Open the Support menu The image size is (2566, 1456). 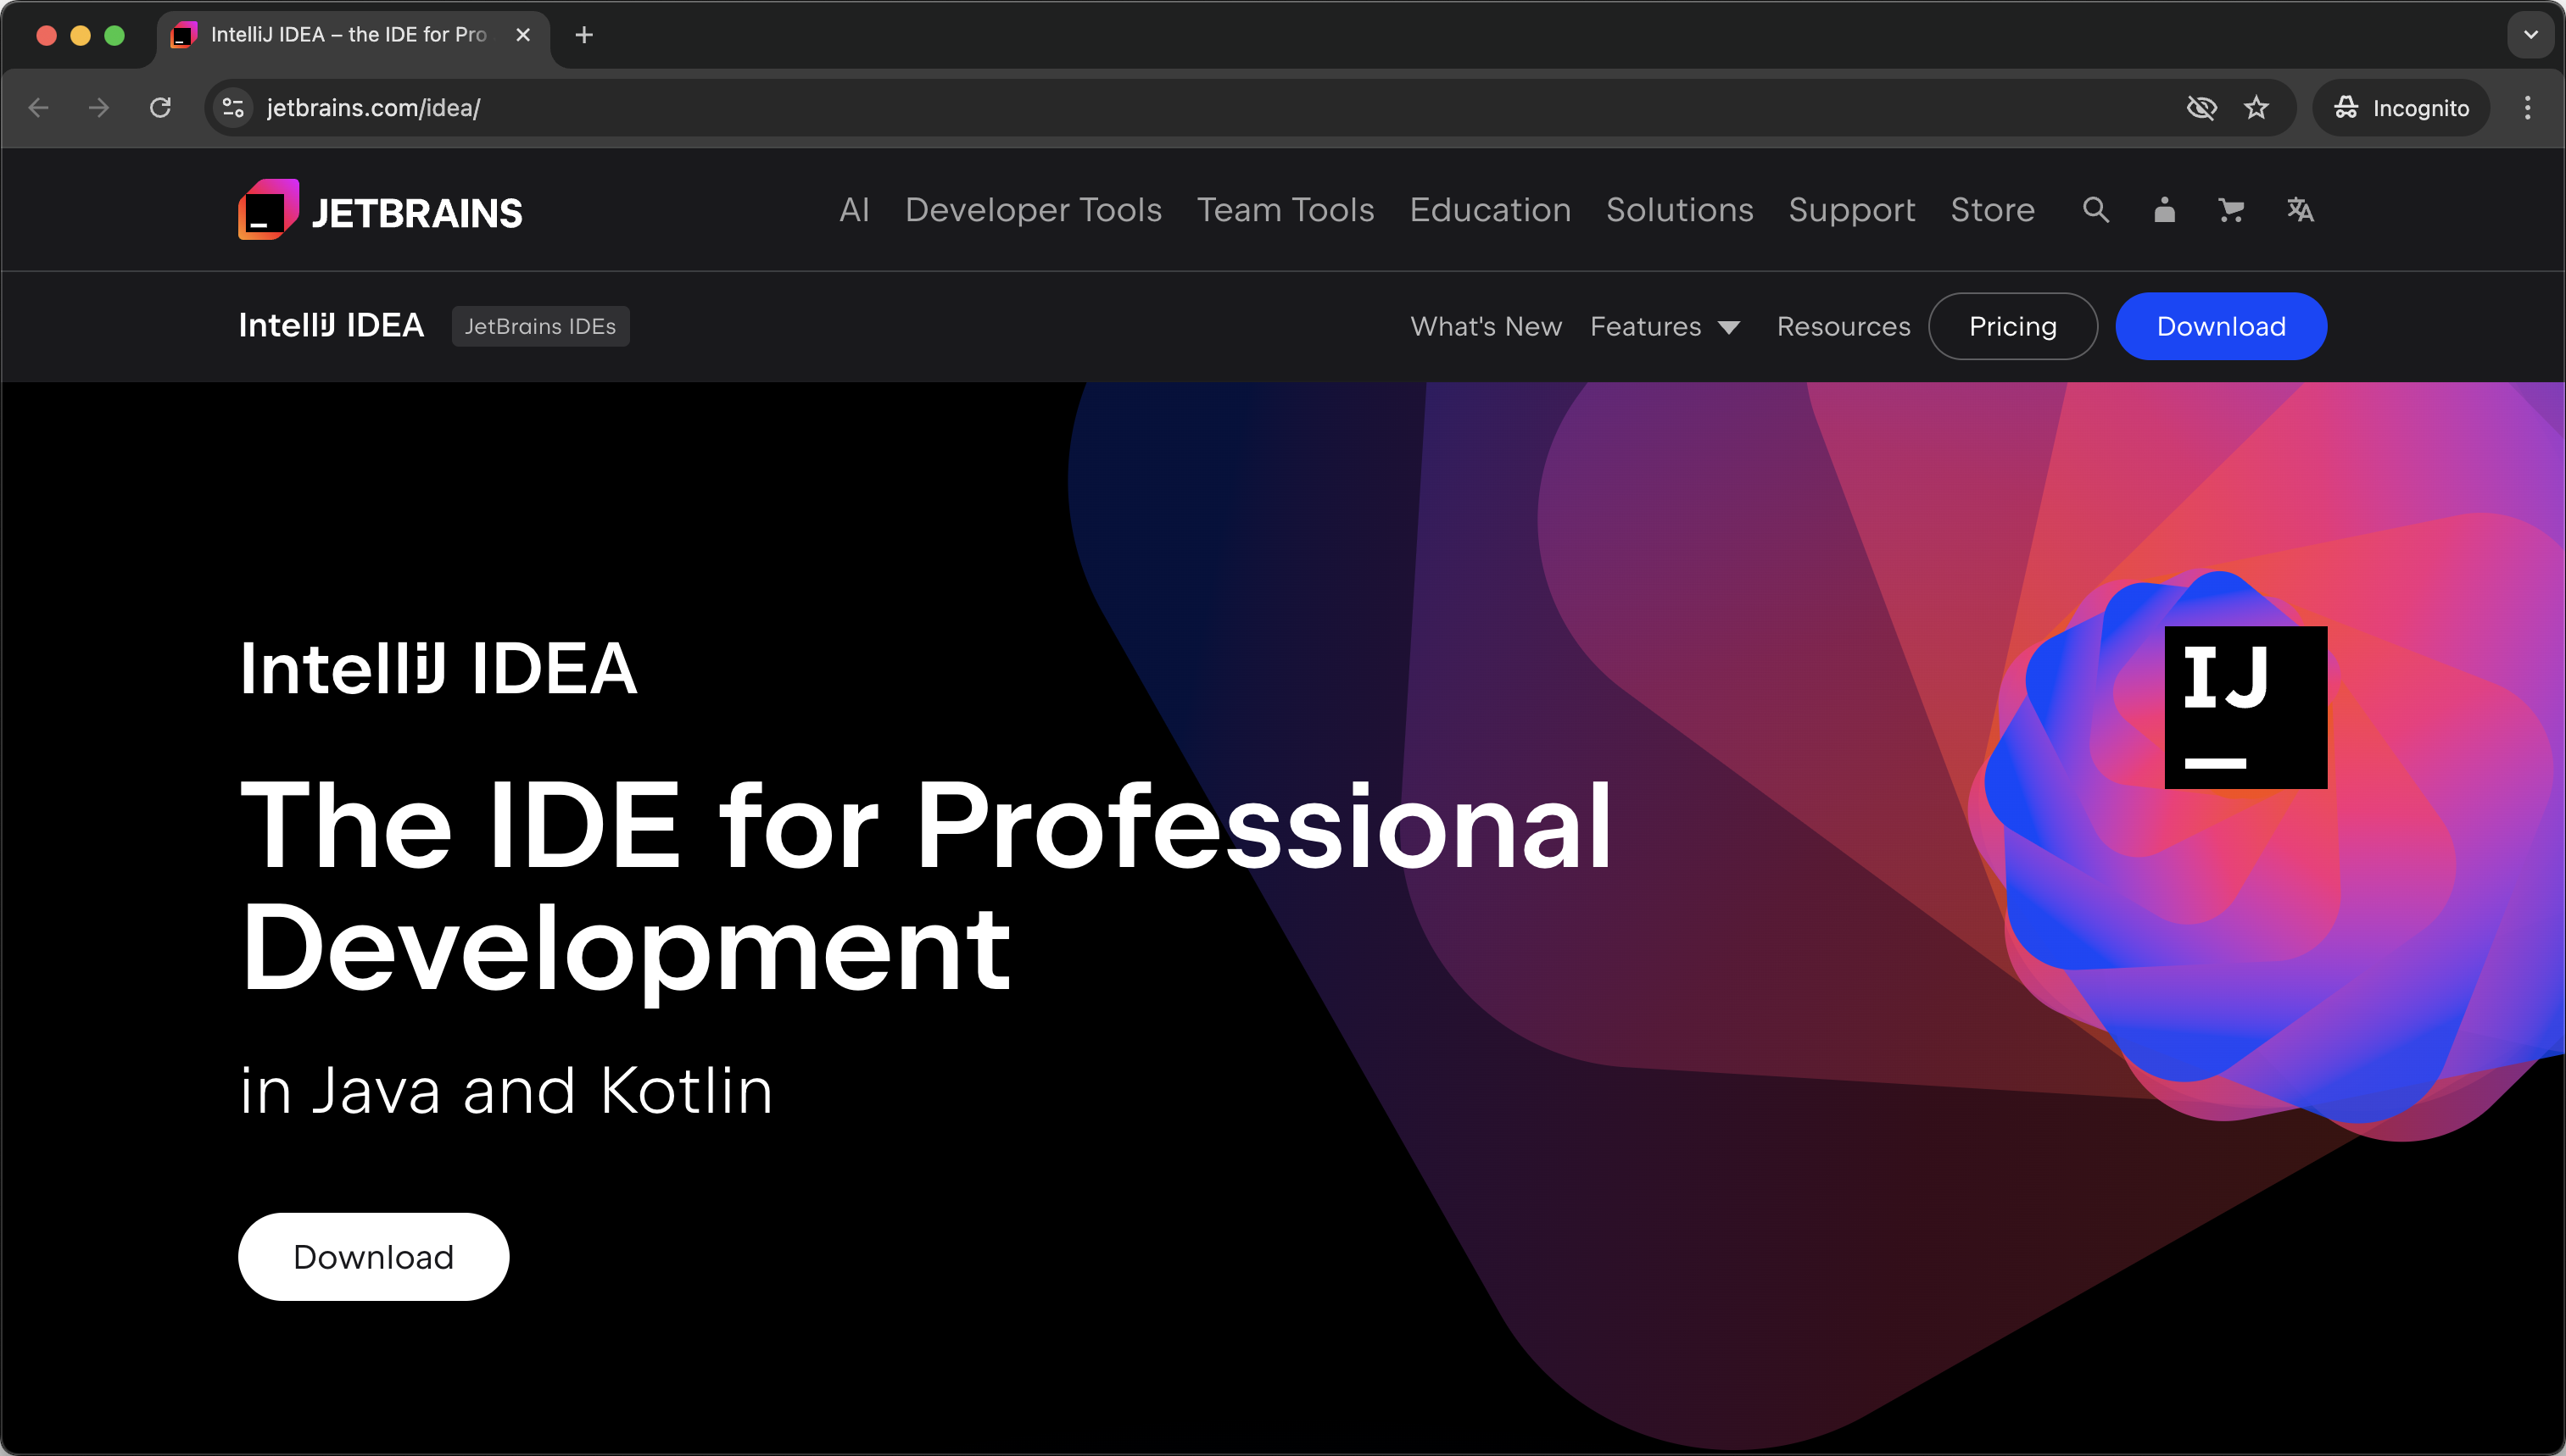[1852, 210]
